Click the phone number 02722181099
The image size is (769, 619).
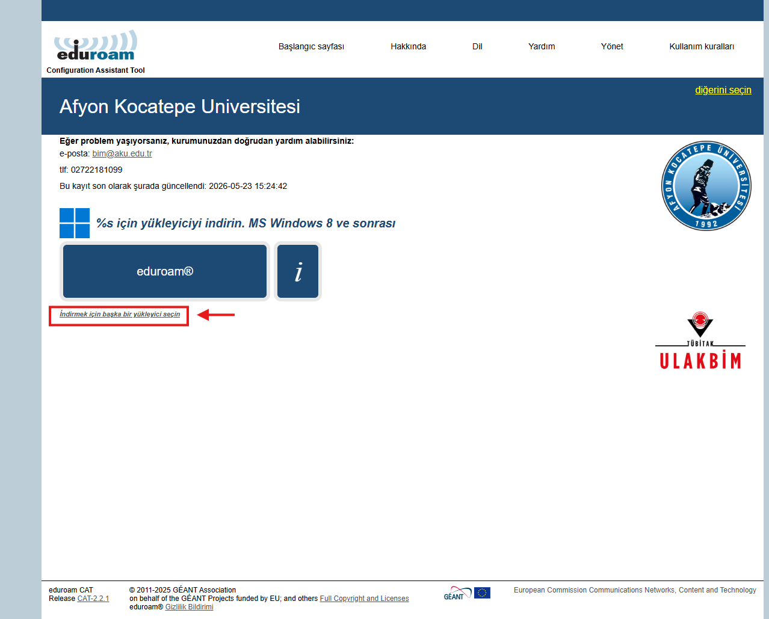click(x=96, y=170)
